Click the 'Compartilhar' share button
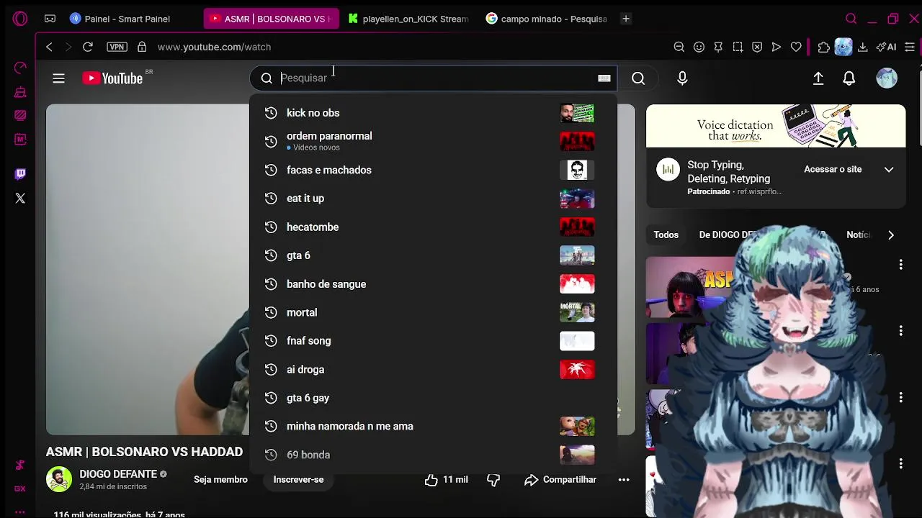 [x=560, y=480]
